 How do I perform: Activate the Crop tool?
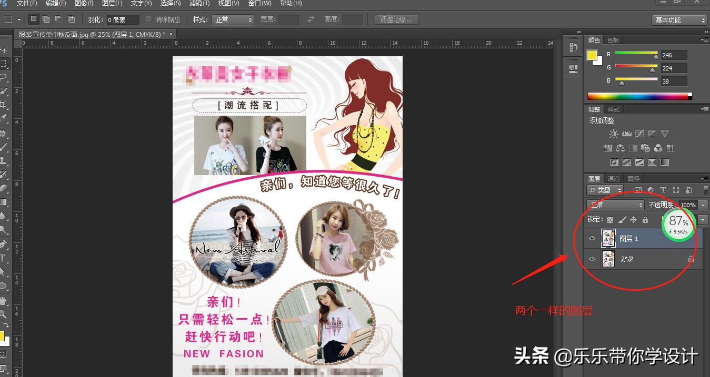click(4, 103)
